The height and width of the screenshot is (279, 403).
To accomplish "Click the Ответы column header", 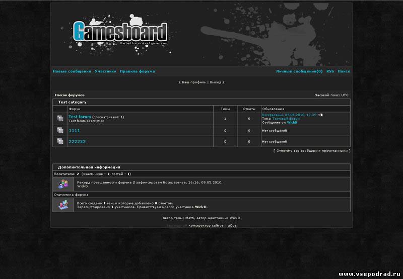I will [249, 109].
